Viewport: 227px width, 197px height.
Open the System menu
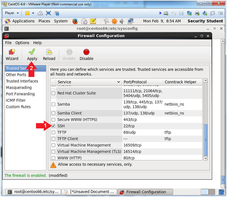pos(61,21)
